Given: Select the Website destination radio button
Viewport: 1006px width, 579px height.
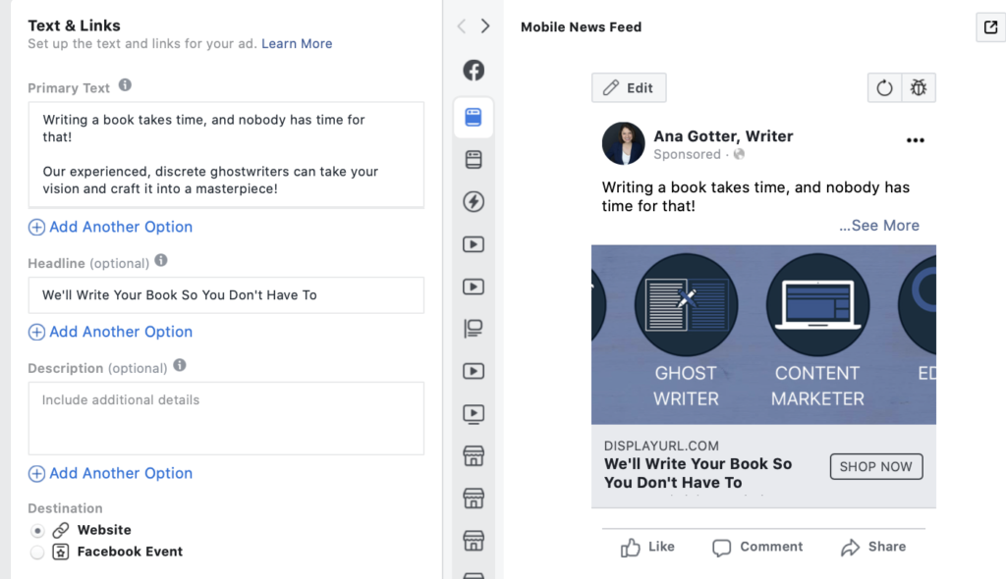Looking at the screenshot, I should coord(37,530).
